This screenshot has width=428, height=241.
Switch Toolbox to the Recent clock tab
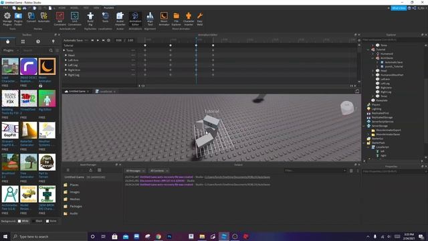tap(38, 42)
